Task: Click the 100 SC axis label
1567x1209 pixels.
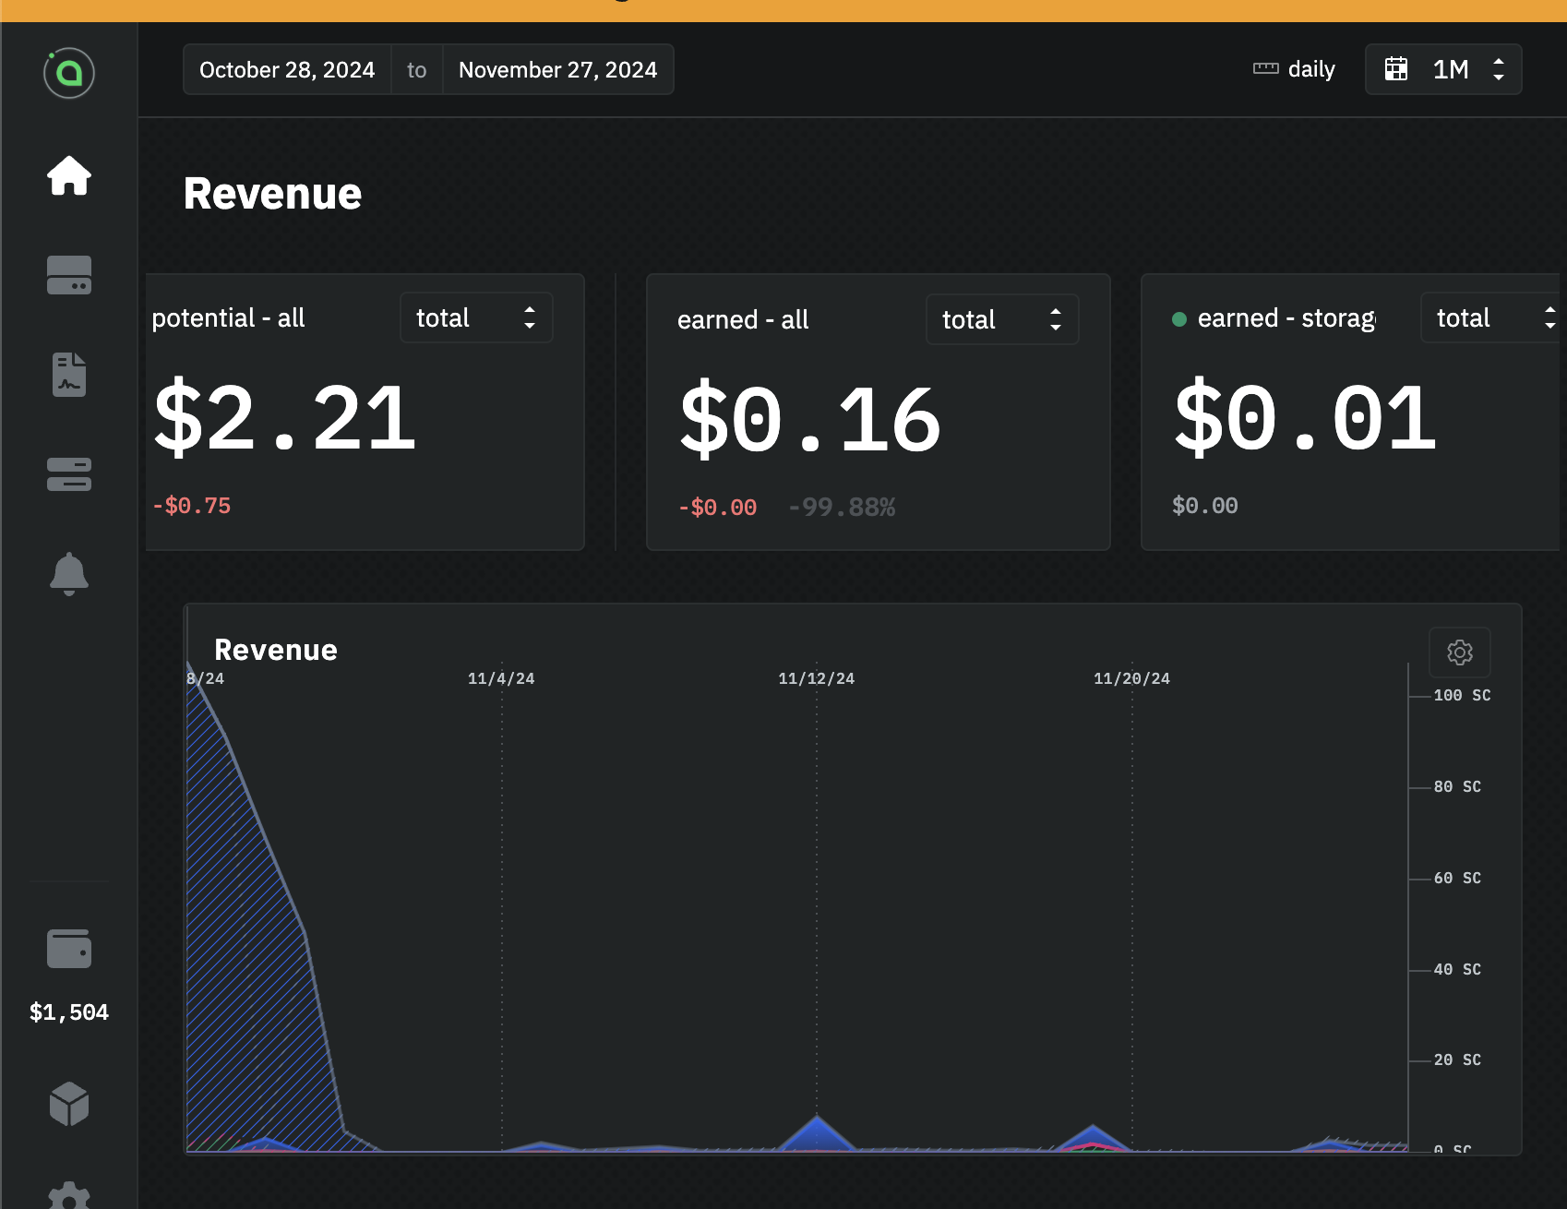Action: pos(1463,695)
